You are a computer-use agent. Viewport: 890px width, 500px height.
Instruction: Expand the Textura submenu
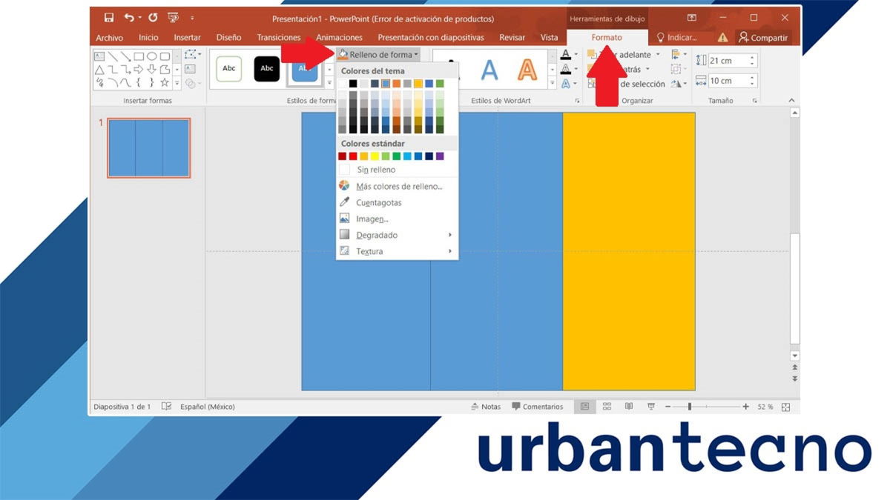click(x=370, y=251)
